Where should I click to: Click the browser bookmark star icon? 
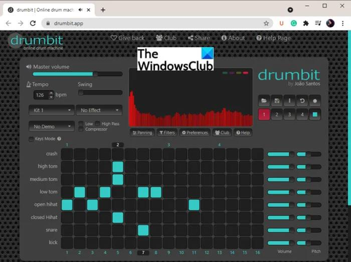[266, 23]
